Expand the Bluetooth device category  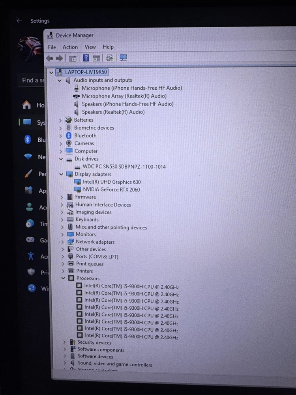click(61, 135)
